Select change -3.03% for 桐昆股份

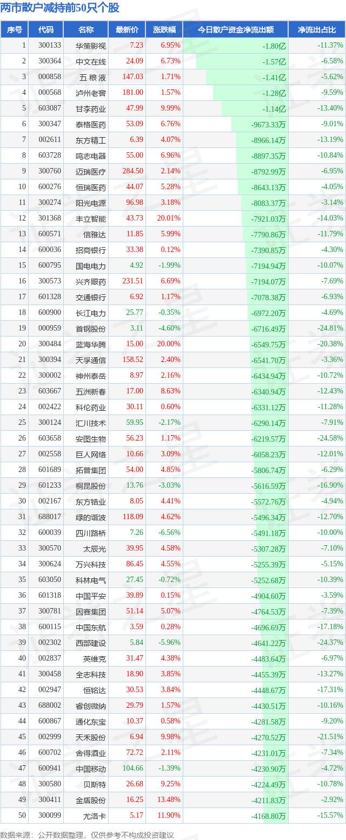pyautogui.click(x=170, y=486)
